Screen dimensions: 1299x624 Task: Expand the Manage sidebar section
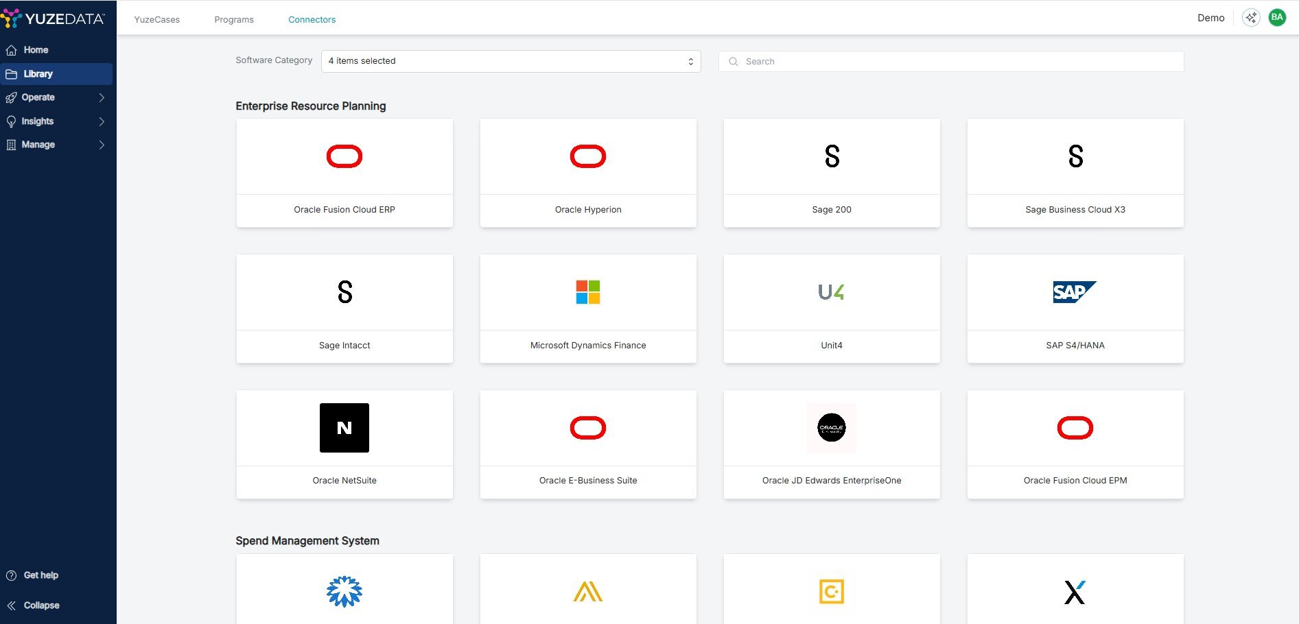click(56, 145)
